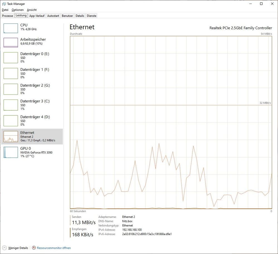Open the Autostart tab
The width and height of the screenshot is (278, 254).
tap(53, 16)
